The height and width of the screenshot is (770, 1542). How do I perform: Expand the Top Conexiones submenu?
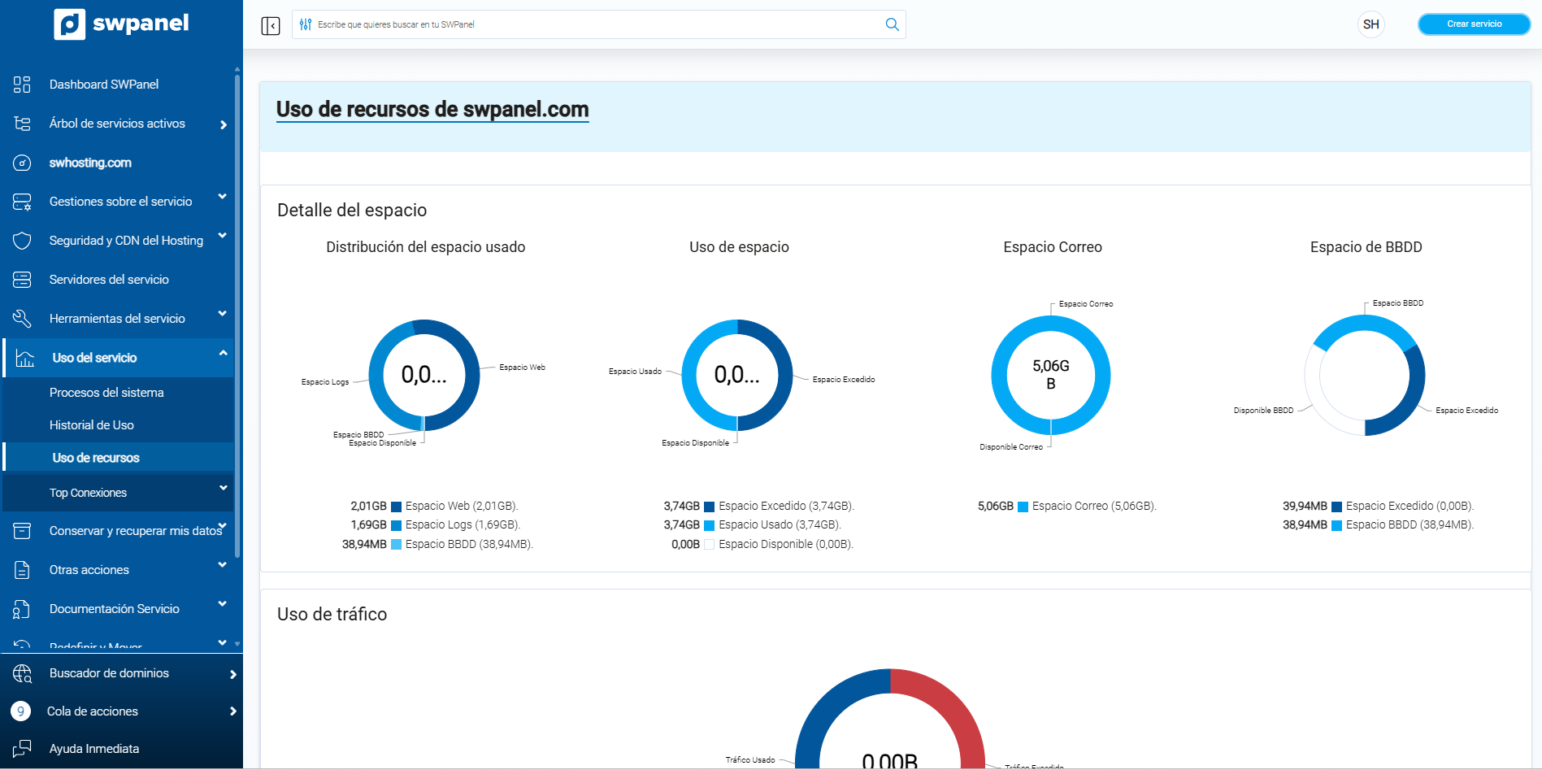tap(222, 489)
